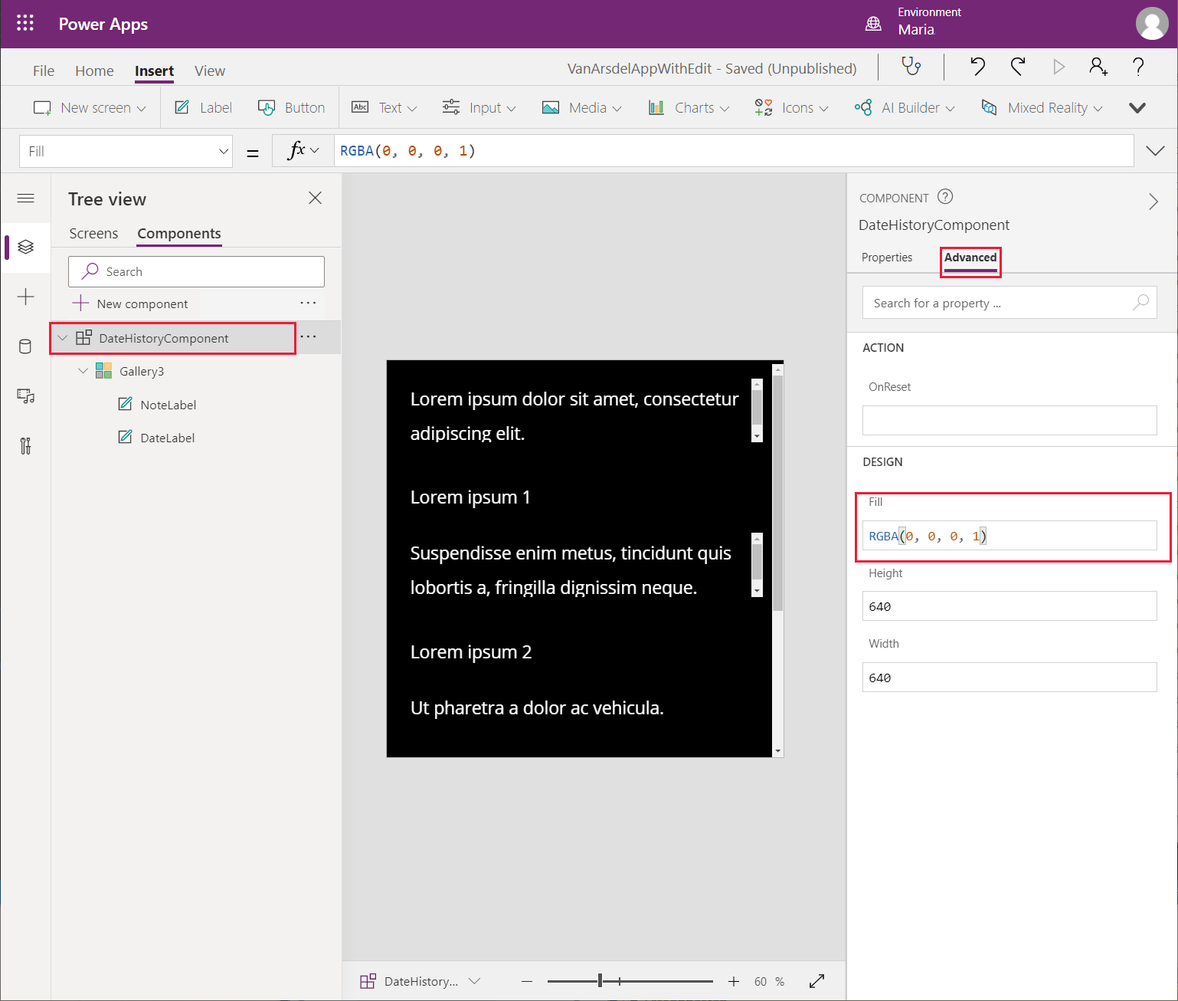Image resolution: width=1178 pixels, height=1001 pixels.
Task: Select DateLabel in the tree
Action: [167, 438]
